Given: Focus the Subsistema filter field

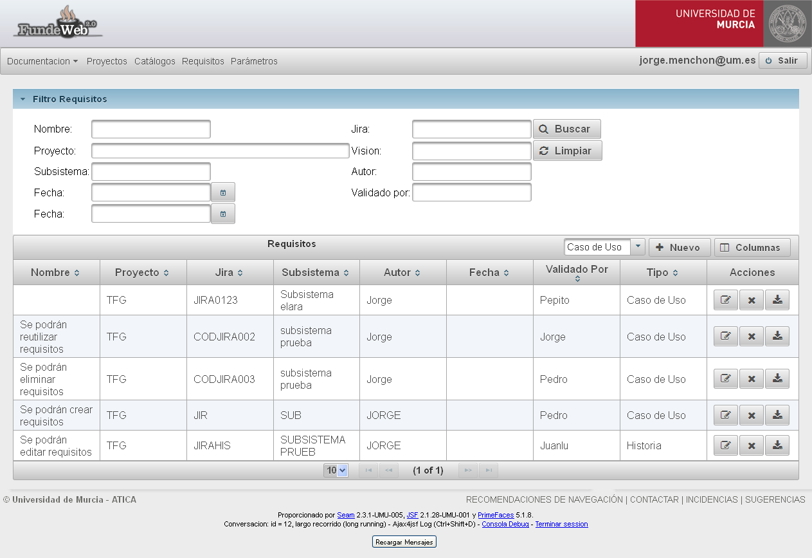Looking at the screenshot, I should pyautogui.click(x=151, y=172).
